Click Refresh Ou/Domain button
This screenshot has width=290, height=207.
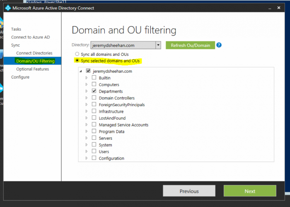190,45
